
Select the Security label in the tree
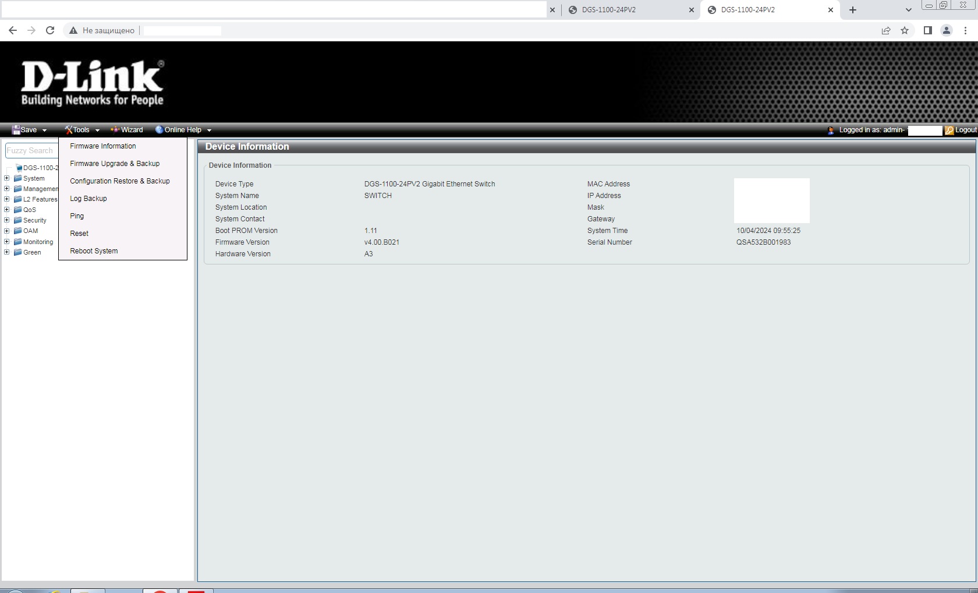click(x=35, y=220)
